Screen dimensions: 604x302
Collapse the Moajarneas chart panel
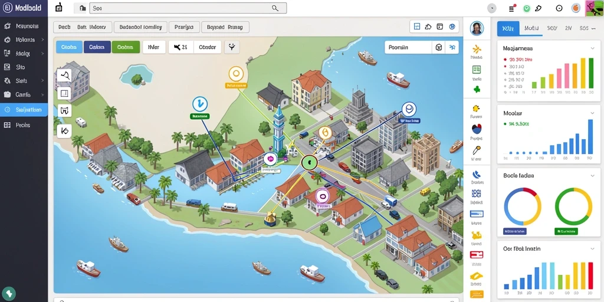tap(592, 48)
